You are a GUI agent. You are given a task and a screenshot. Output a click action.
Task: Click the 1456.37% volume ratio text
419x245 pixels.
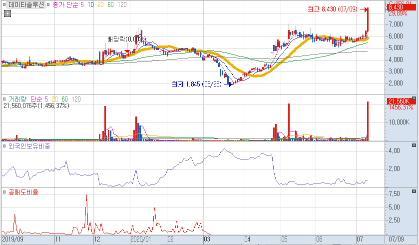click(401, 107)
